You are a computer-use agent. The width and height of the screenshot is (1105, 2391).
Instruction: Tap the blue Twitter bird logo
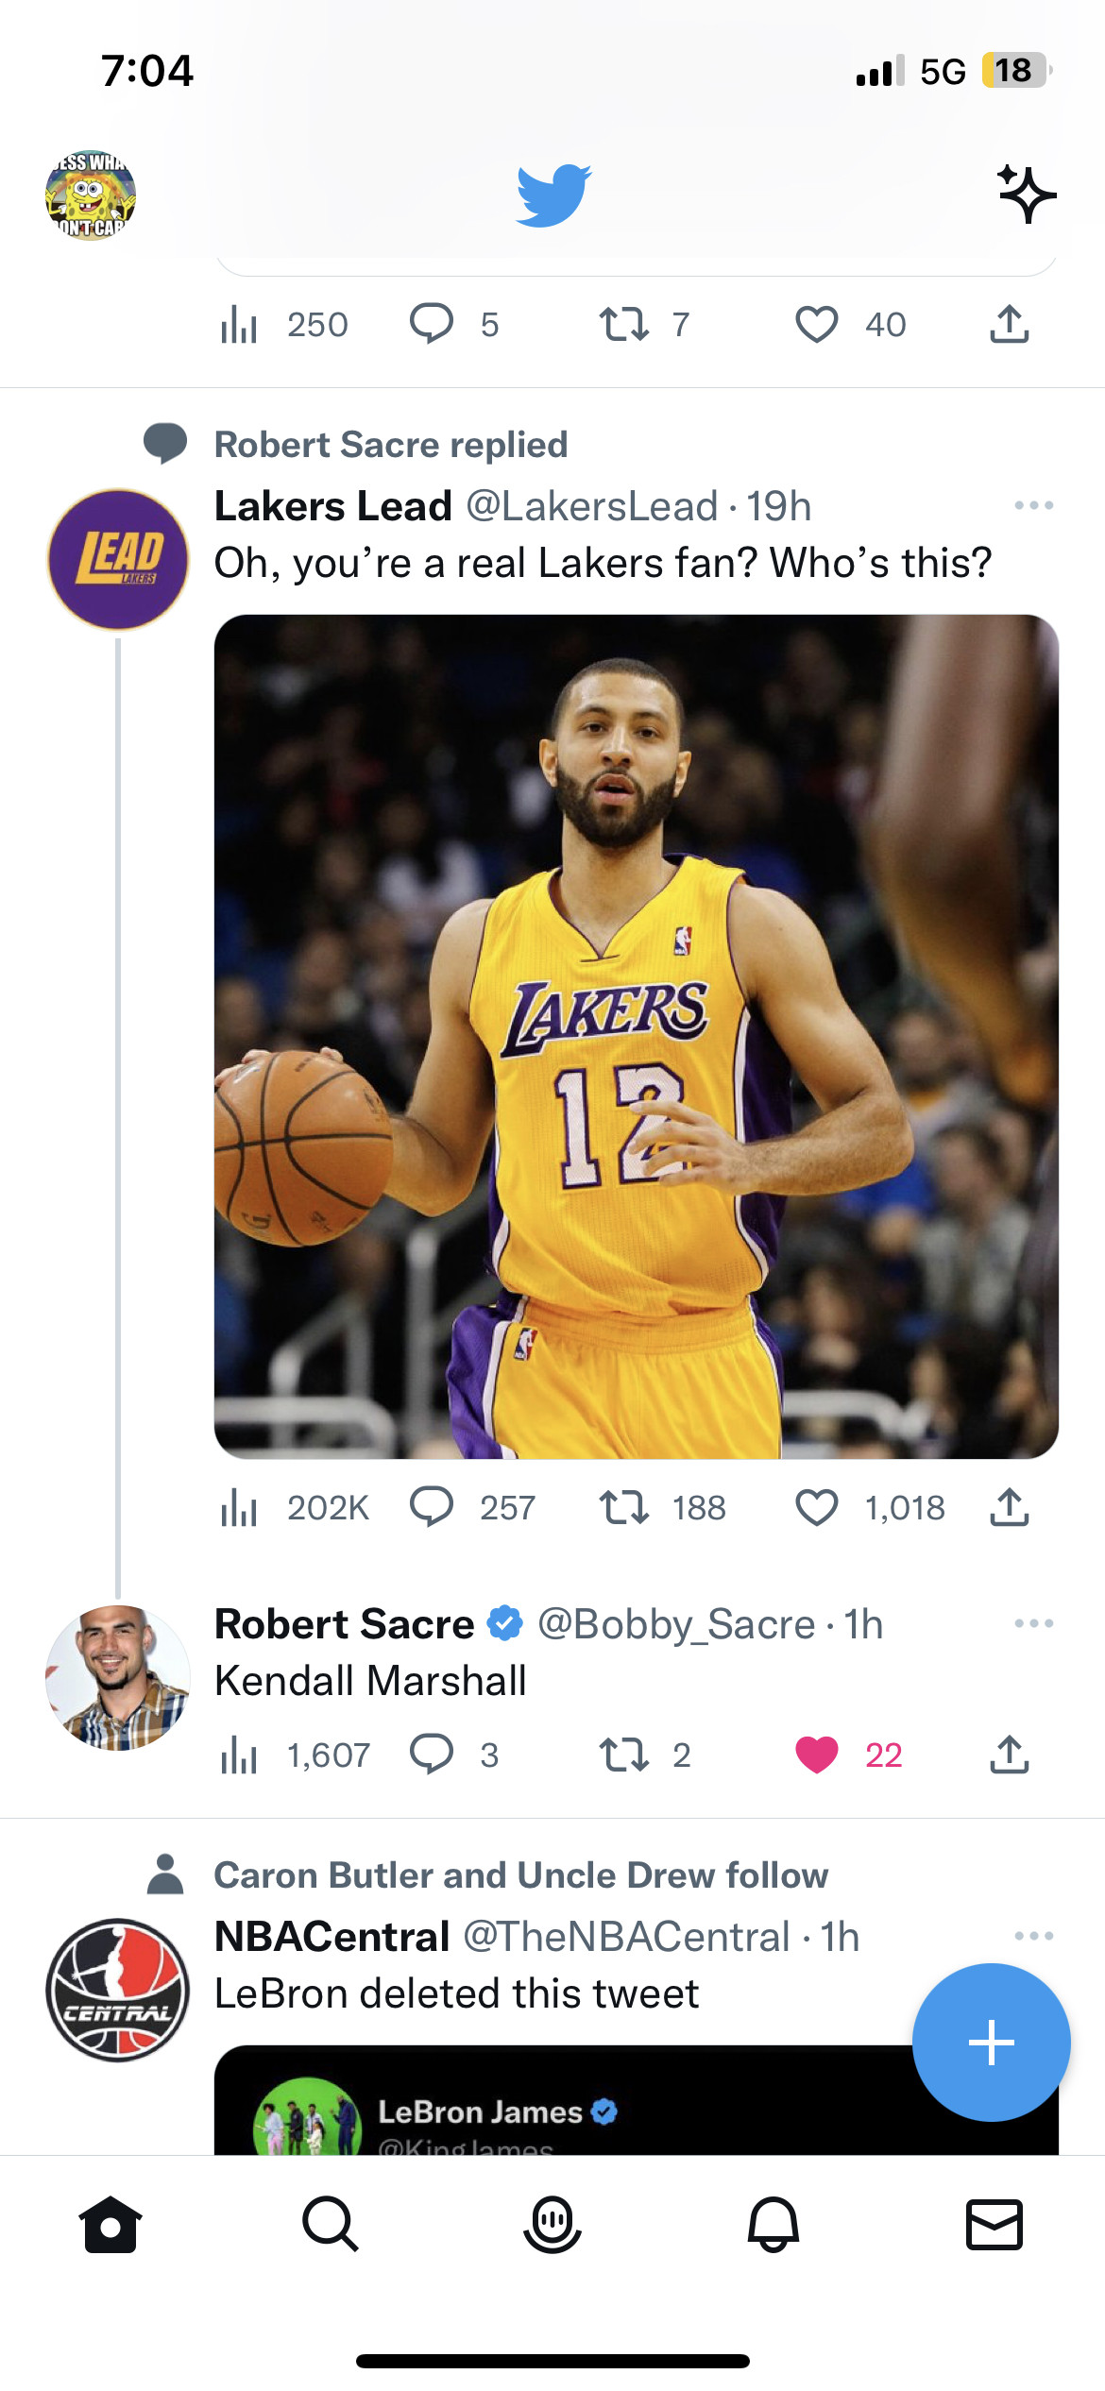(x=553, y=195)
